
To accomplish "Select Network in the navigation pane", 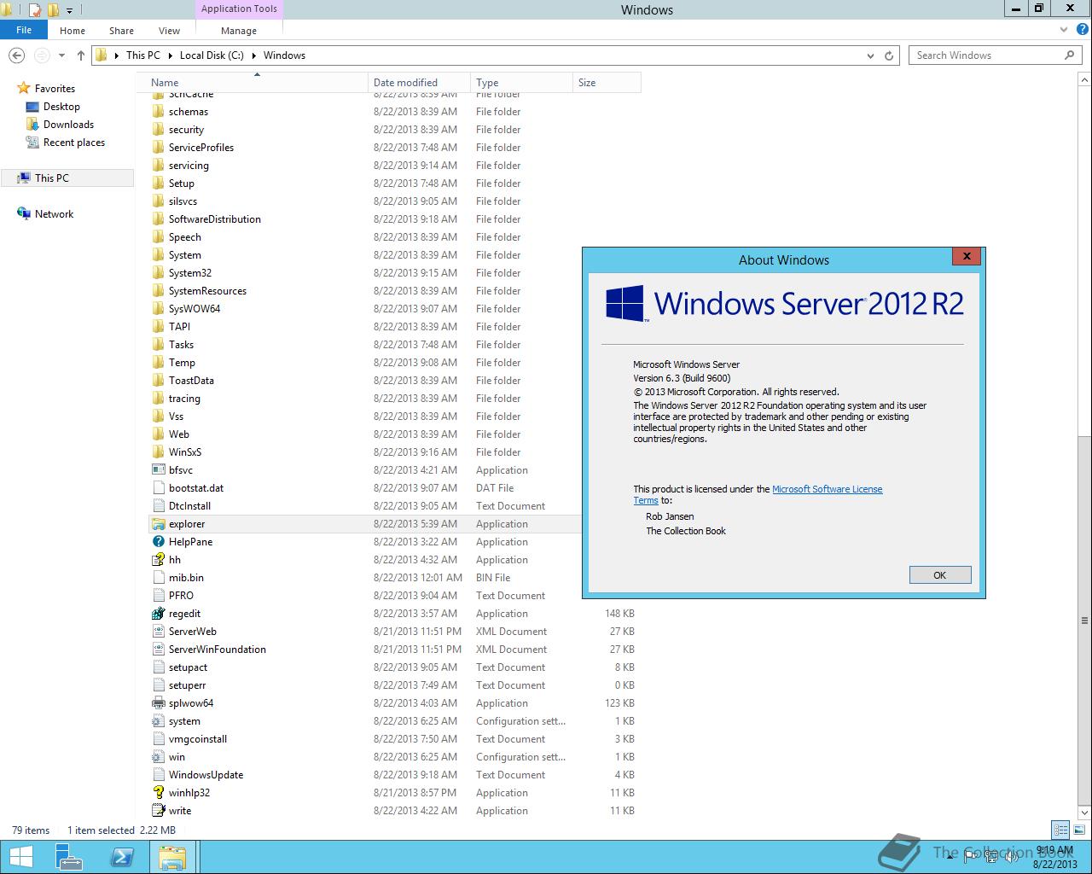I will tap(54, 214).
